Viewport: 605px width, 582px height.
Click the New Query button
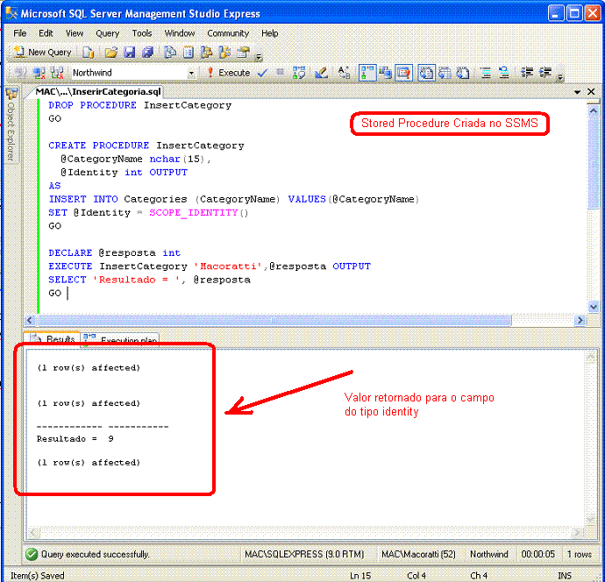point(43,52)
